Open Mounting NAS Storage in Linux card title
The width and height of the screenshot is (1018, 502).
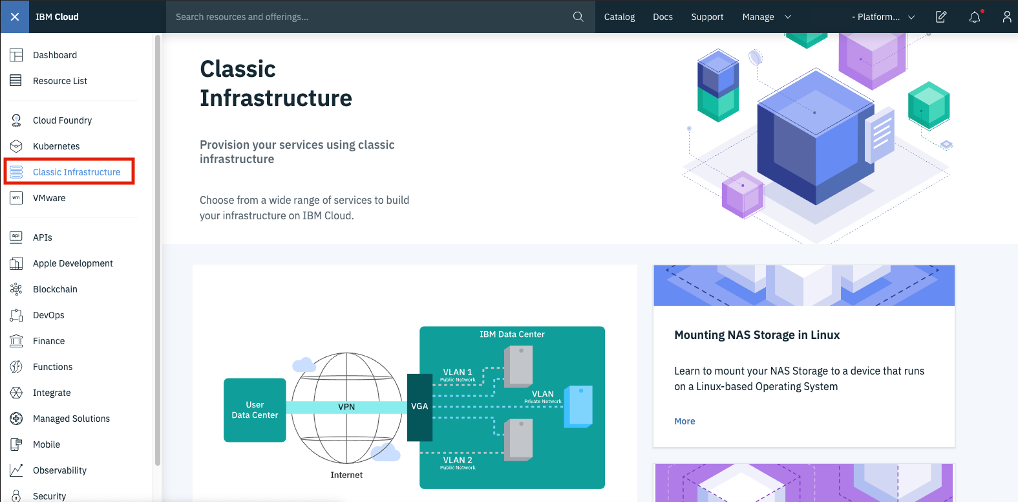[x=757, y=335]
